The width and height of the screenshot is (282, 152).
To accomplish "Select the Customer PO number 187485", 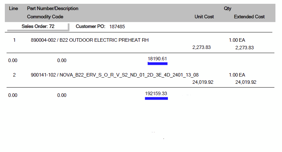I will tap(117, 27).
